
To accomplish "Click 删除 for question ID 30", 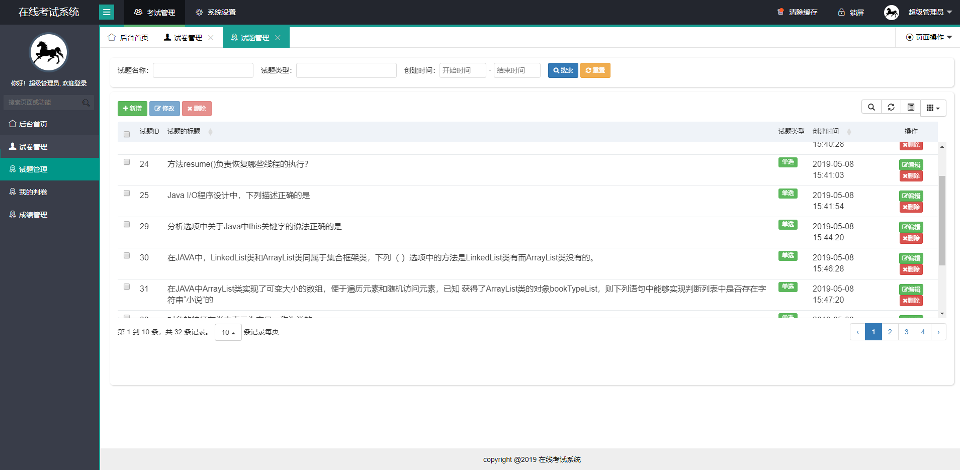I will (911, 269).
